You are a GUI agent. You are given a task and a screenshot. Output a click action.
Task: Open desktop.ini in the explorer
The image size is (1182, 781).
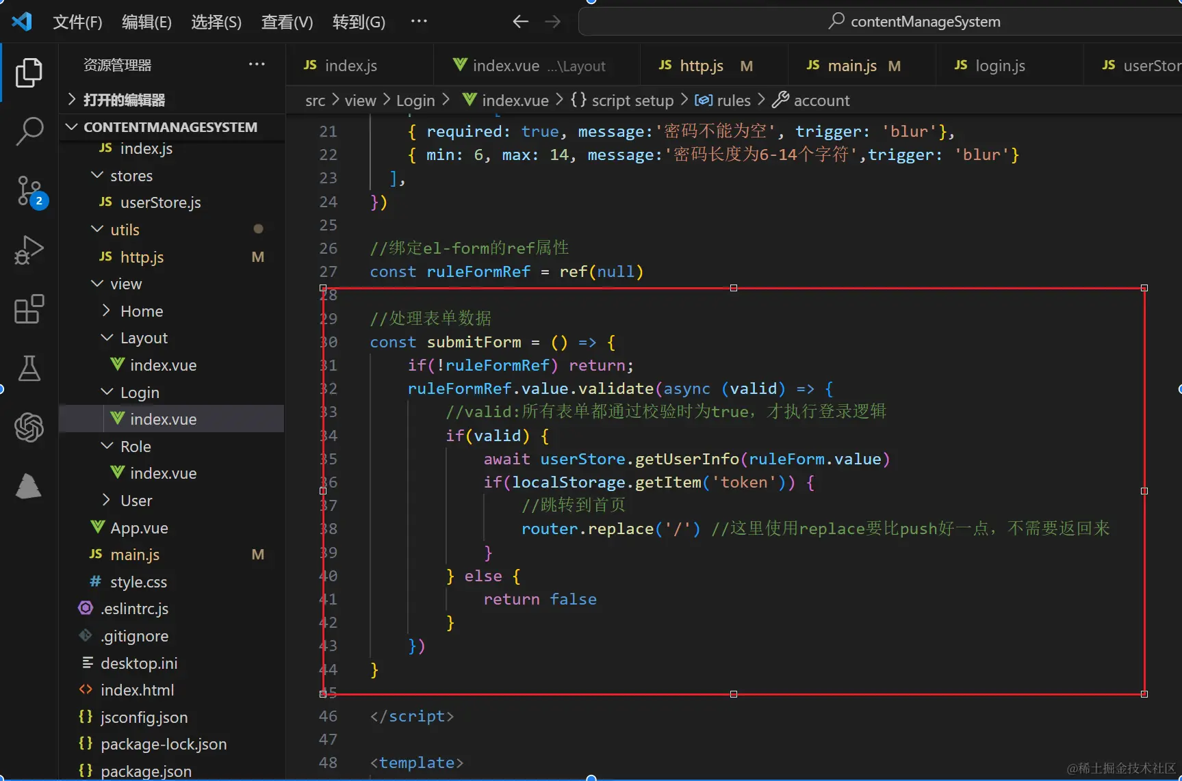171,663
